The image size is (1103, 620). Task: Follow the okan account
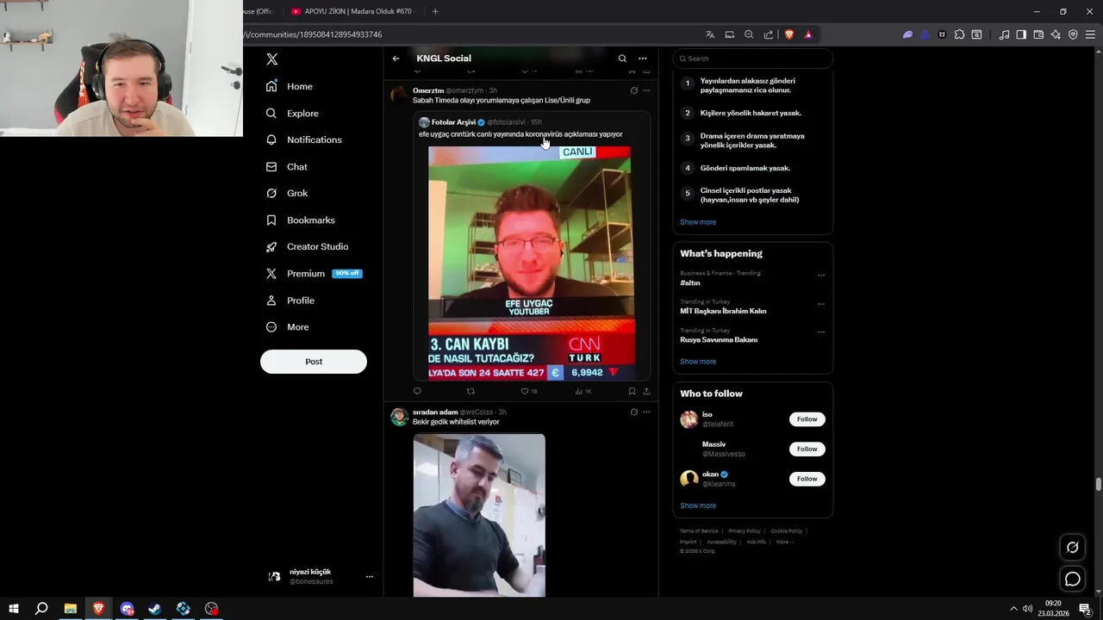click(807, 479)
